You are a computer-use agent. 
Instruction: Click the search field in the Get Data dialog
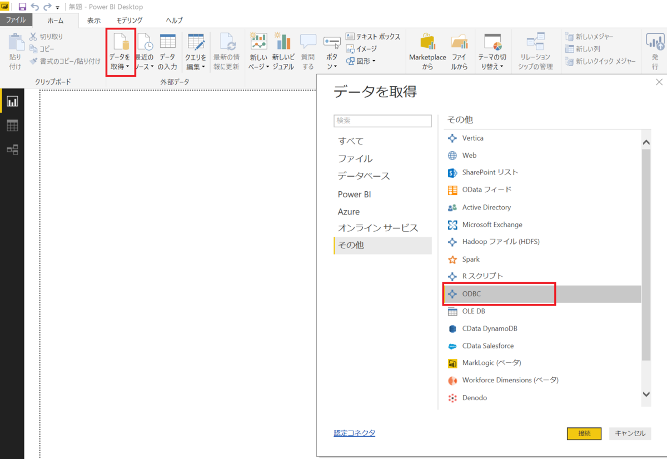pos(382,121)
